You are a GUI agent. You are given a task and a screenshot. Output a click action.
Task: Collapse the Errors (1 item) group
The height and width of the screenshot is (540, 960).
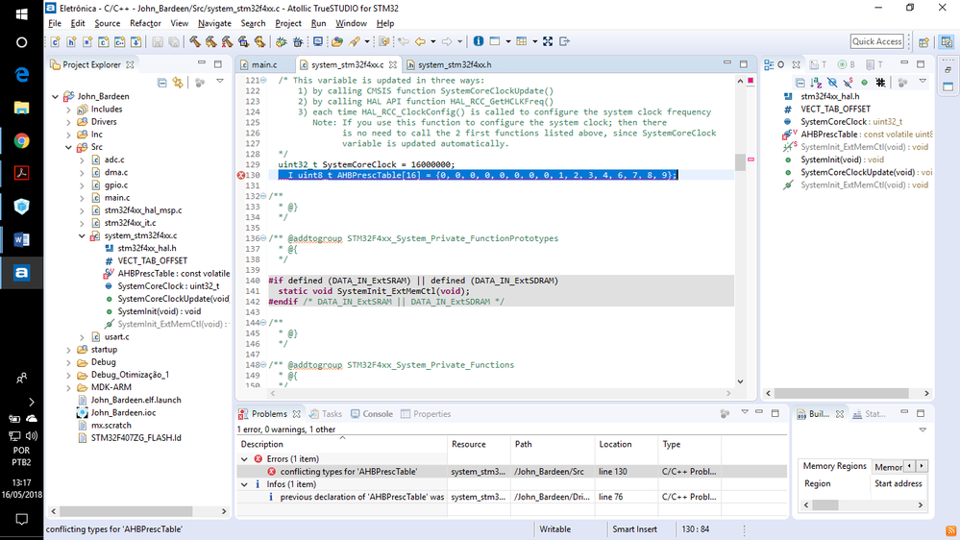[244, 459]
